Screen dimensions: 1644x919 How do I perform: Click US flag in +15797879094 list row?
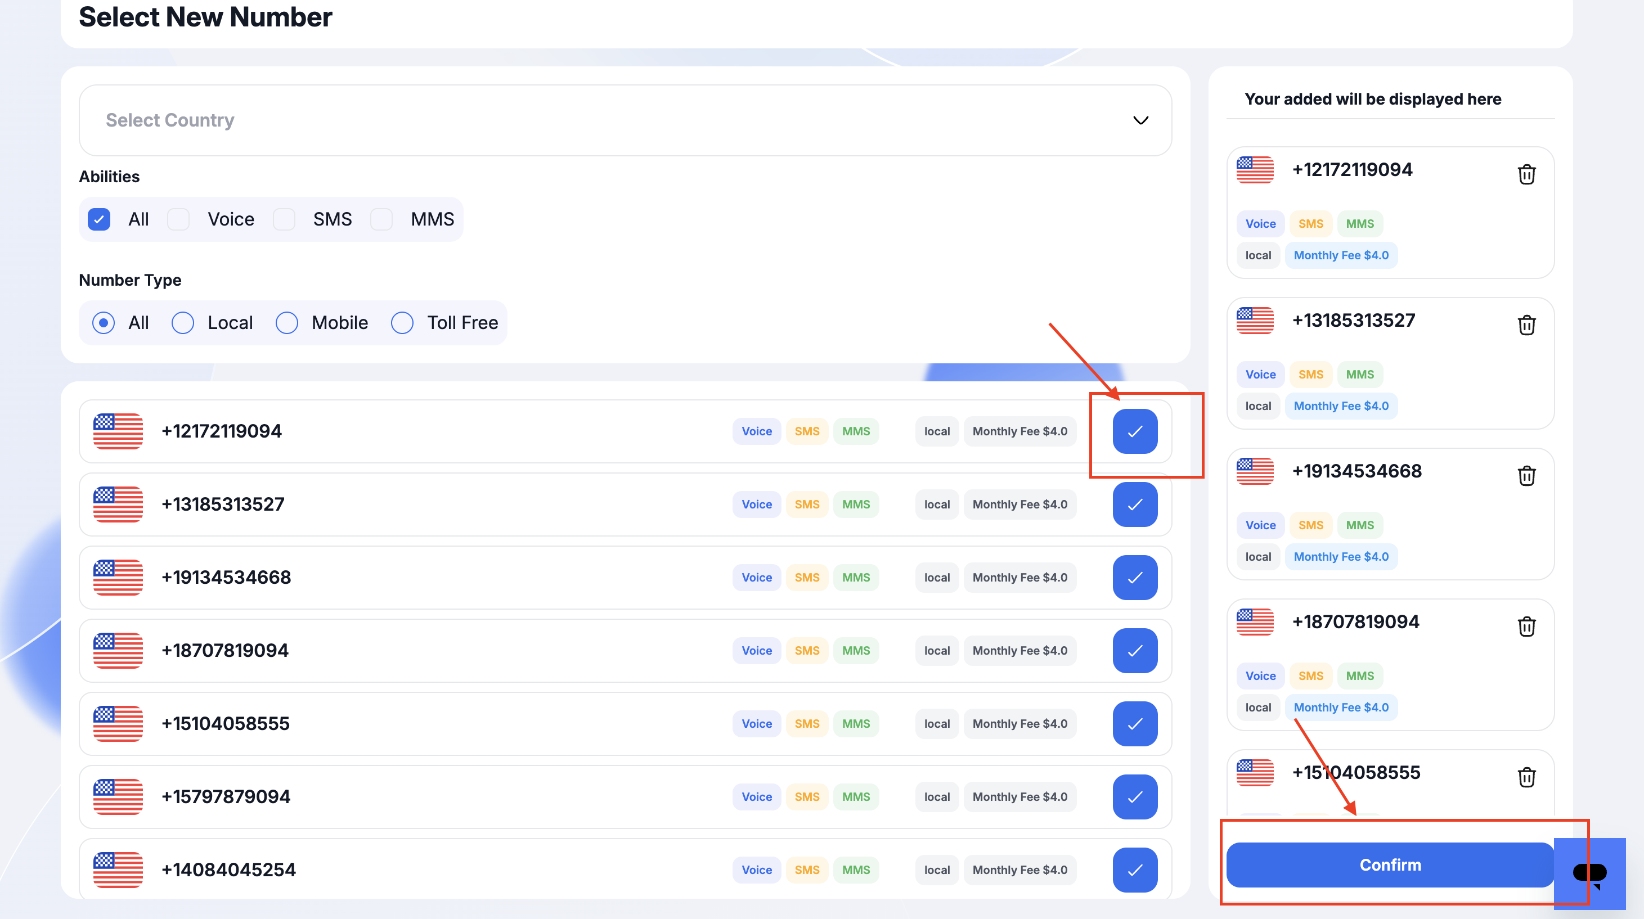click(118, 796)
